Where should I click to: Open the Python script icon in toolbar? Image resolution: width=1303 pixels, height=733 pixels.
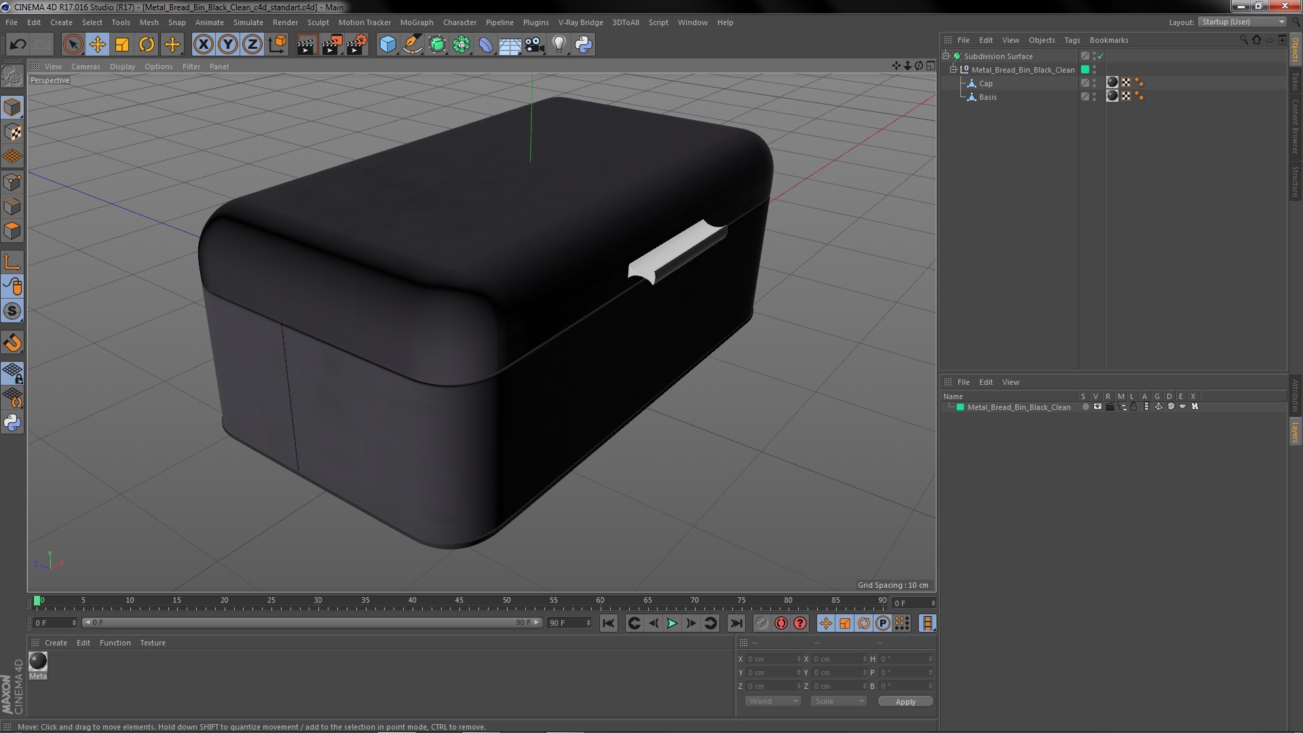[584, 45]
